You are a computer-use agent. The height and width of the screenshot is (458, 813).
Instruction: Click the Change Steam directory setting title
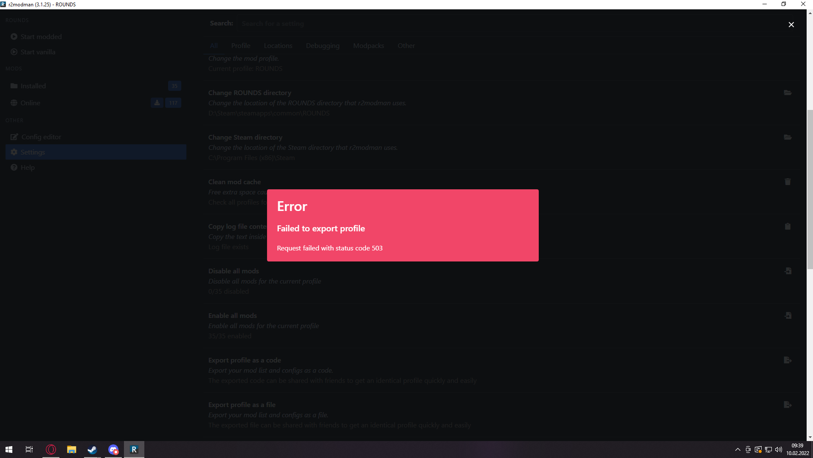coord(245,137)
